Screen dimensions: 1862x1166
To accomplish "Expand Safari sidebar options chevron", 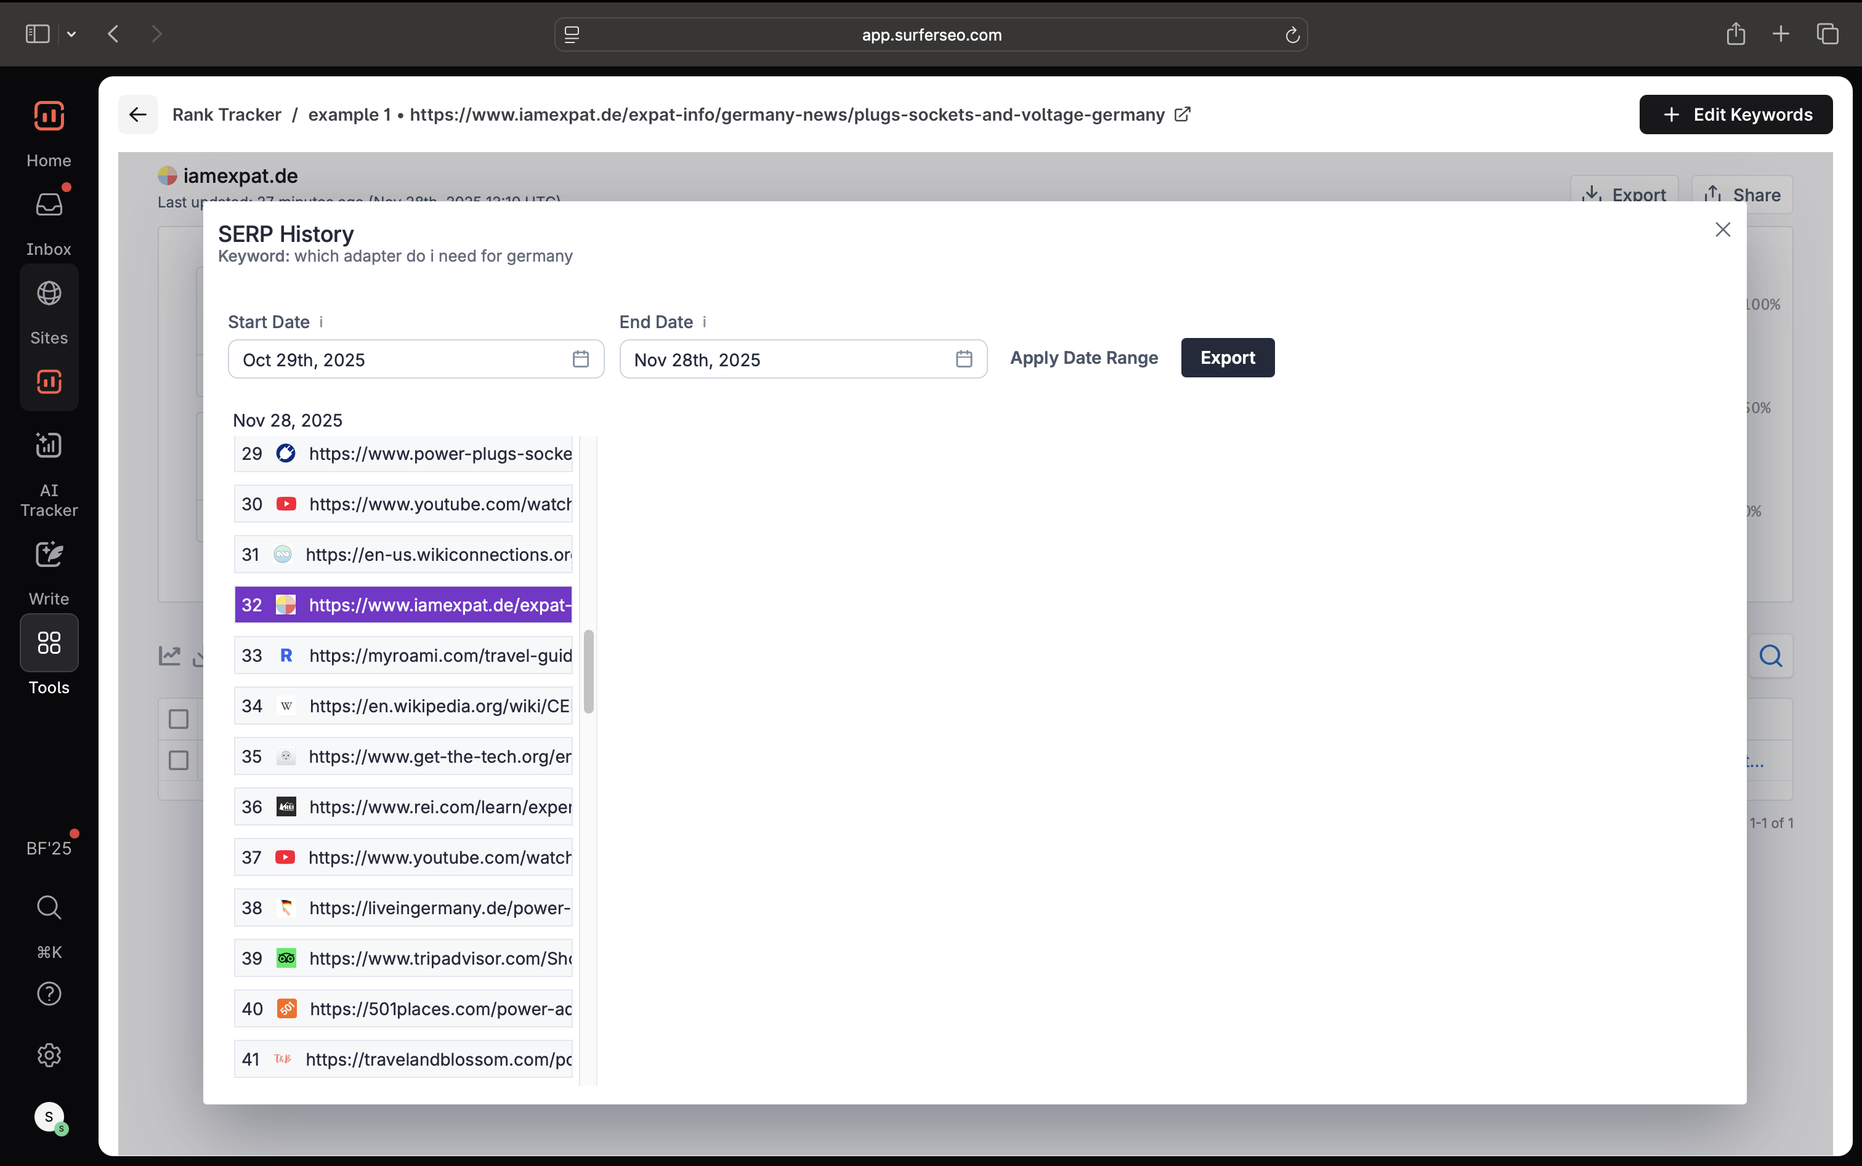I will click(71, 34).
